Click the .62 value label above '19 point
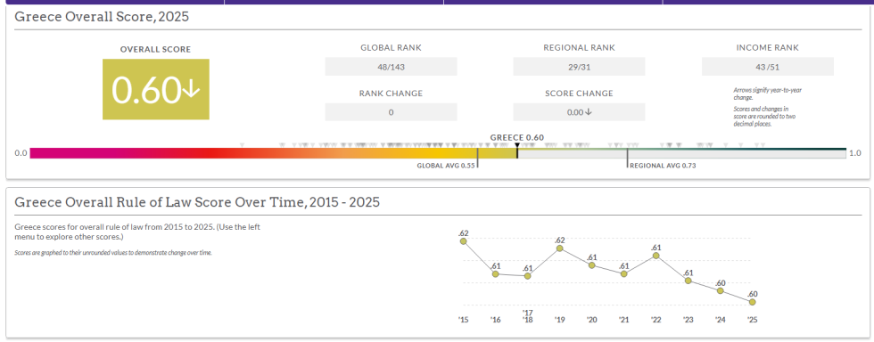Viewport: 874px width, 342px height. (x=560, y=240)
